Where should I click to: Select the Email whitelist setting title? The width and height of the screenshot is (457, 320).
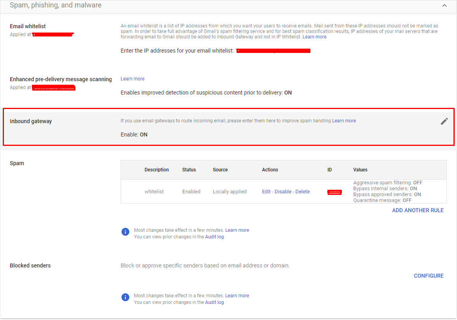tap(28, 27)
